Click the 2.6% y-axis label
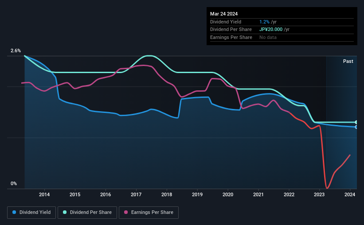 point(16,51)
